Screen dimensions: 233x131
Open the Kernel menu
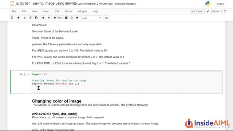tap(68, 11)
